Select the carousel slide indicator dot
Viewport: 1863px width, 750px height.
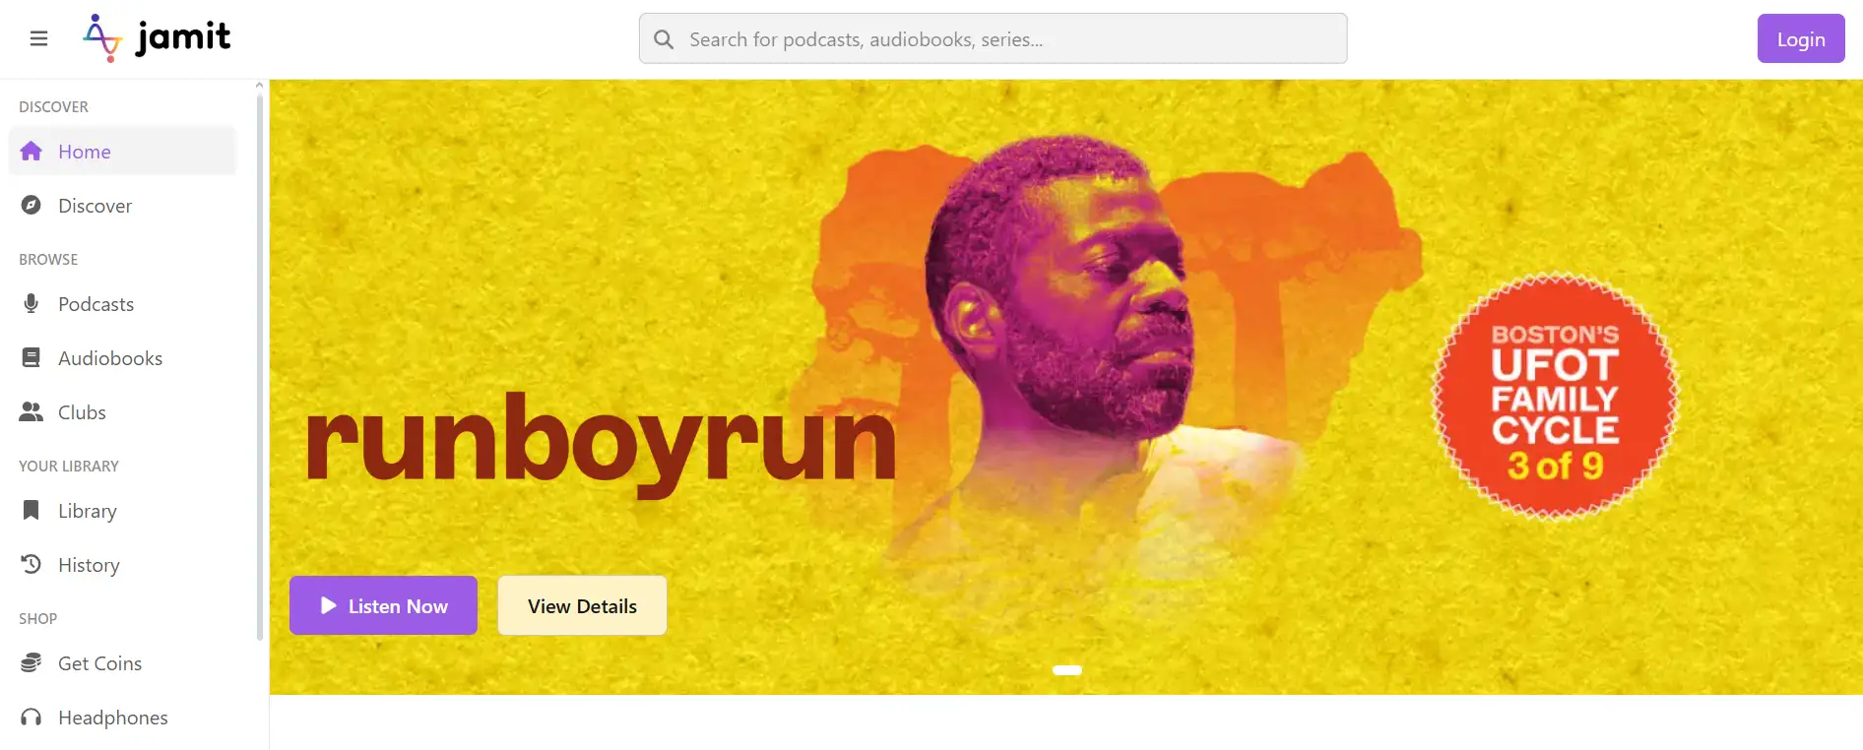click(x=1066, y=670)
